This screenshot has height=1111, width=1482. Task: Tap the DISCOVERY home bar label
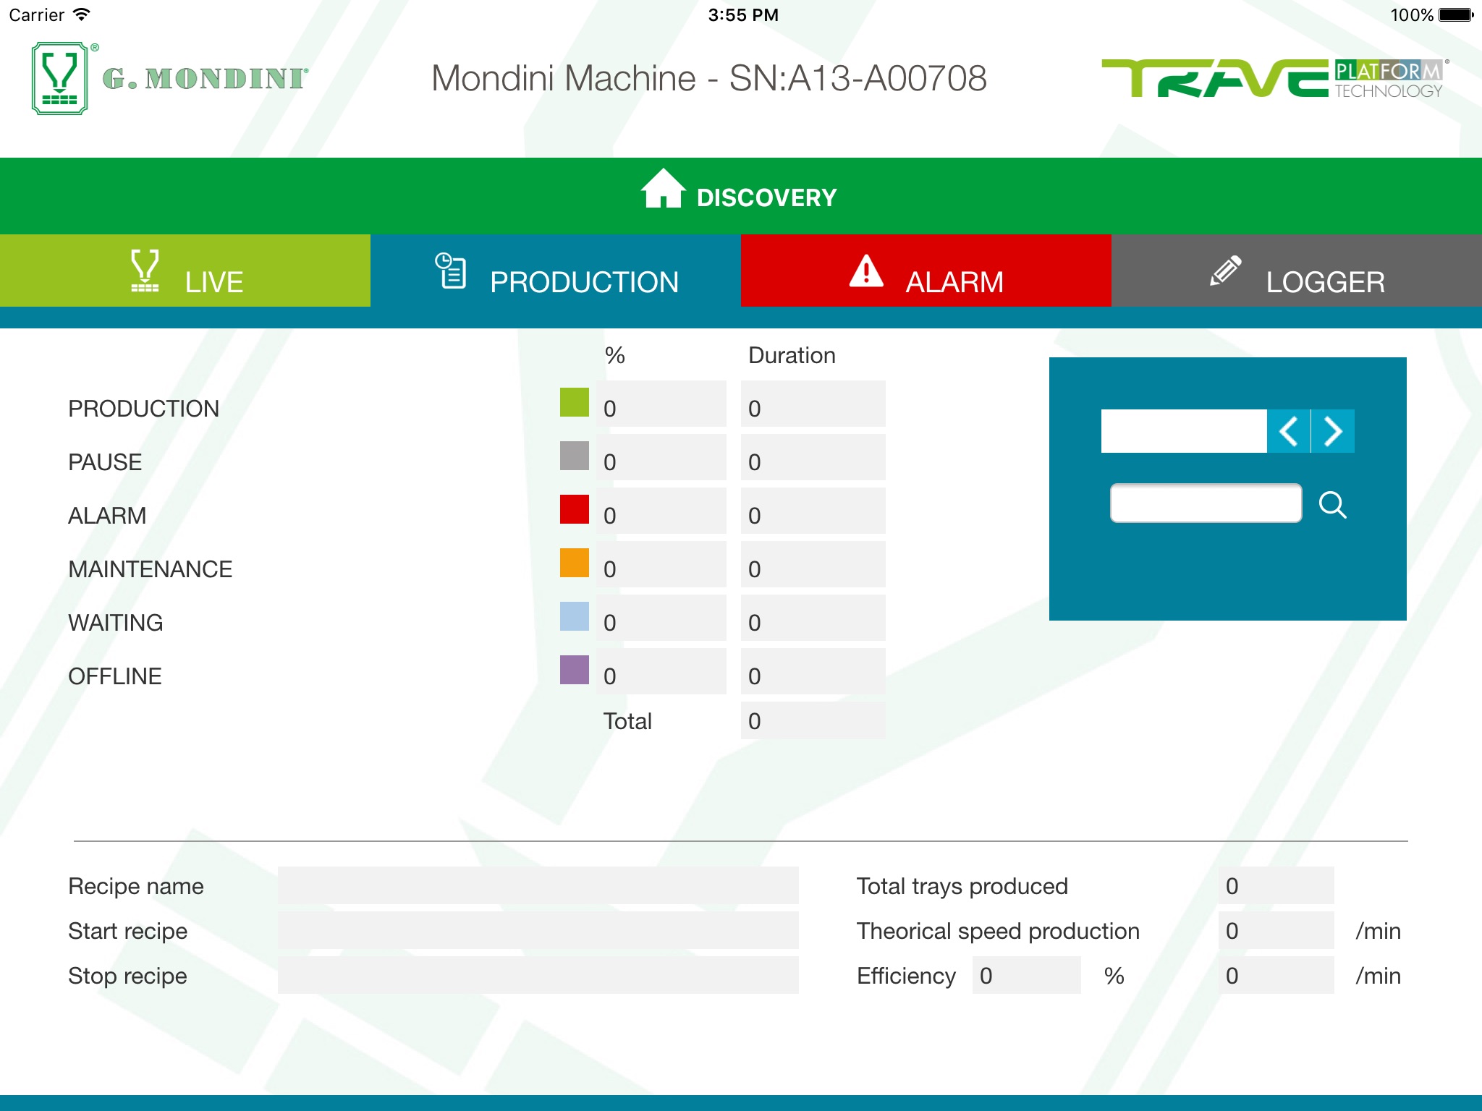click(x=767, y=197)
